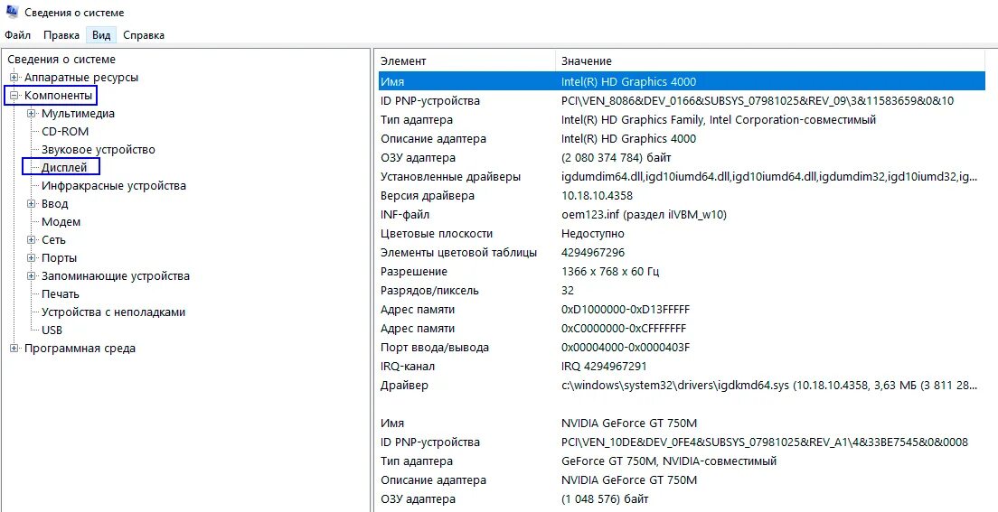Select Компоненты in the tree
The height and width of the screenshot is (512, 998).
(x=58, y=96)
